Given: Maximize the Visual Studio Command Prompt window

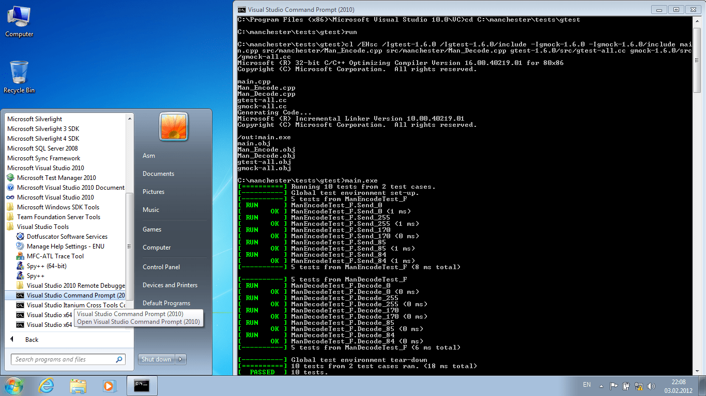Looking at the screenshot, I should click(x=675, y=9).
